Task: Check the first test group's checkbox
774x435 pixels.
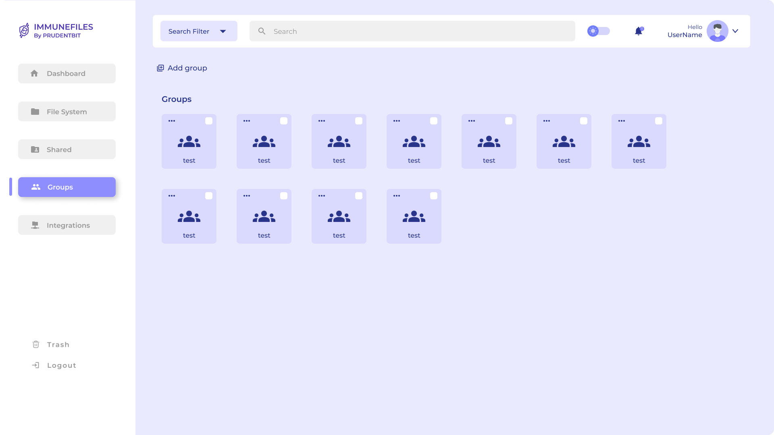Action: 208,121
